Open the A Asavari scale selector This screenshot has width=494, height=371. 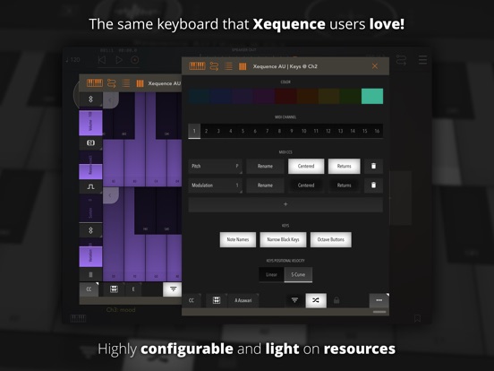(243, 300)
